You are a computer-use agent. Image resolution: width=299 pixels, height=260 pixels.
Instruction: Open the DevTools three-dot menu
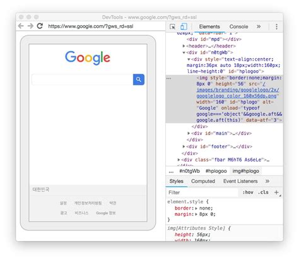(x=276, y=27)
